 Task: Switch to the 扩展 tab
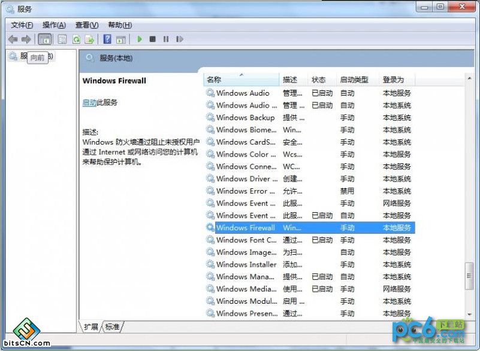coord(91,327)
